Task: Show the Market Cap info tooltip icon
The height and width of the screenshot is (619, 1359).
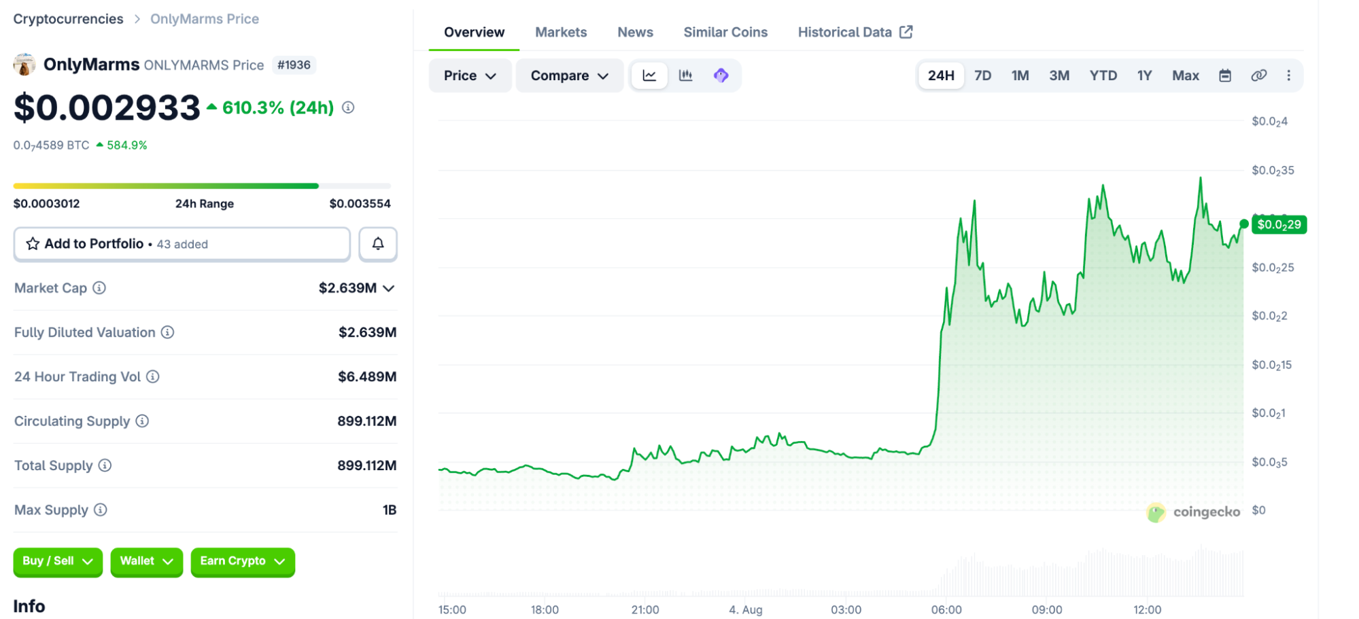Action: click(99, 288)
